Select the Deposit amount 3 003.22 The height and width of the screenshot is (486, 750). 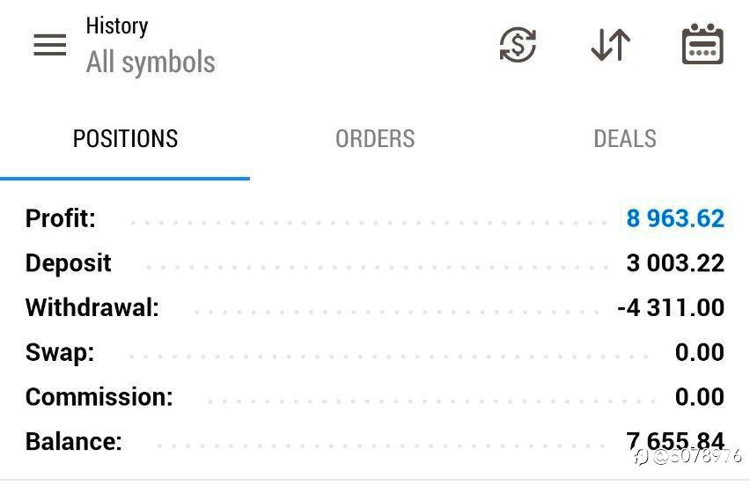pos(675,263)
